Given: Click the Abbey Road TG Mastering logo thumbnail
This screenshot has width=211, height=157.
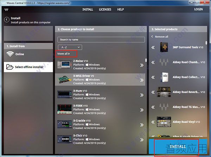Looking at the screenshot, I should pos(164,107).
